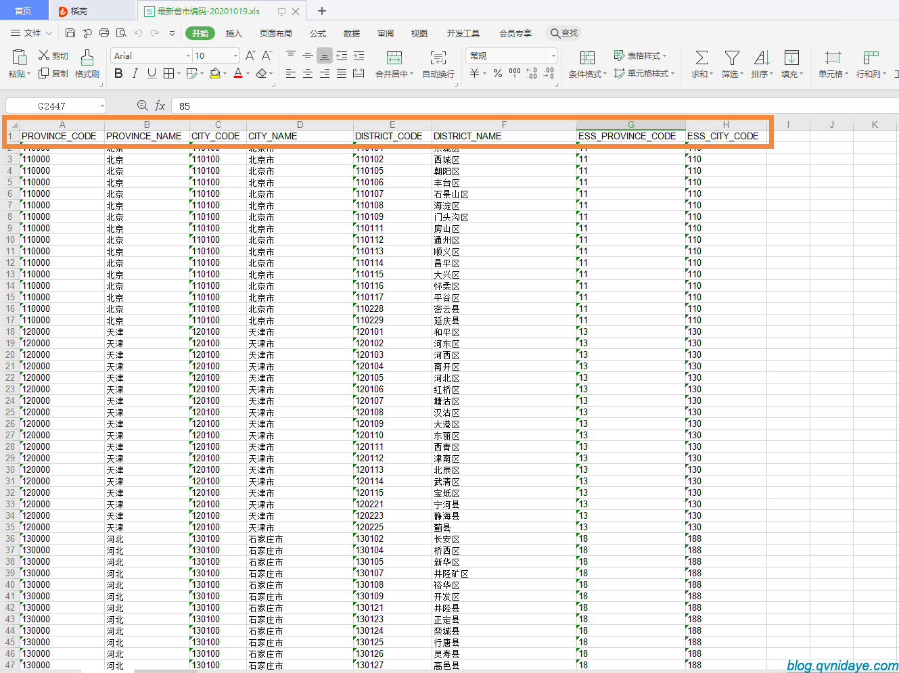Viewport: 899px width, 673px height.
Task: Click the Eraser clear formatting icon
Action: click(x=262, y=73)
